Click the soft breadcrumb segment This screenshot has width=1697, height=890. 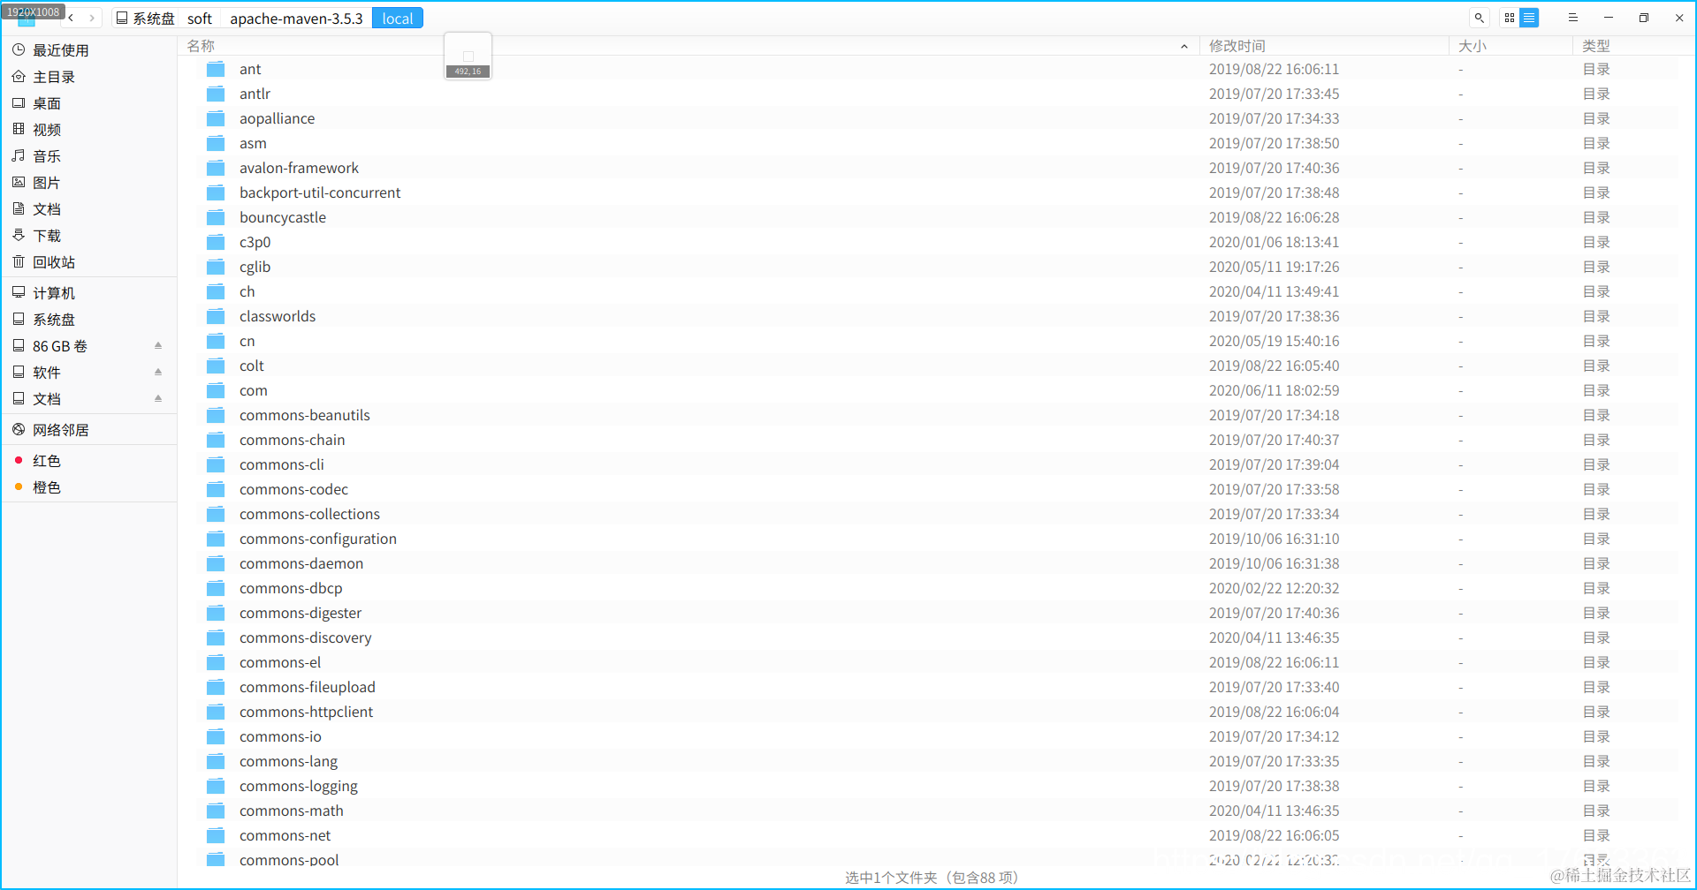coord(200,19)
